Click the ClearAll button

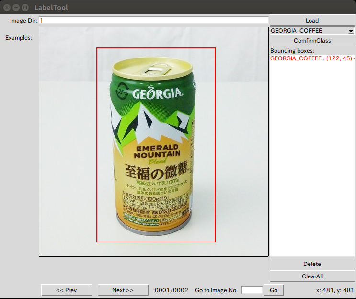click(x=312, y=276)
